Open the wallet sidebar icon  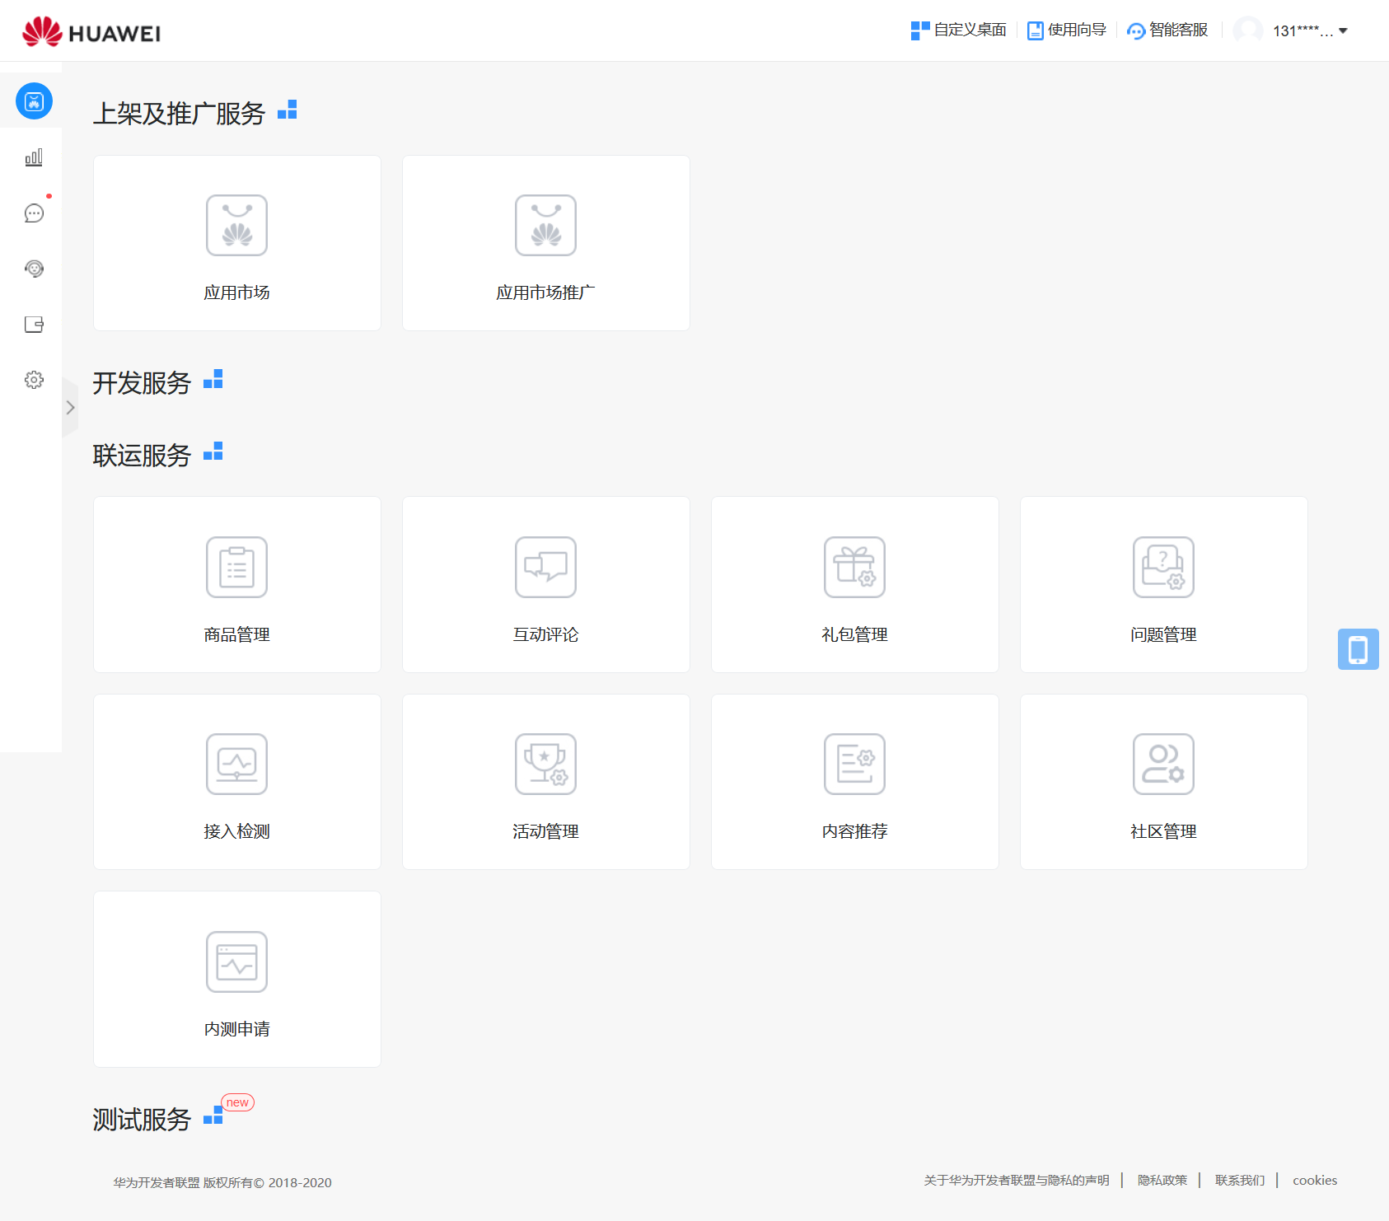[x=34, y=325]
